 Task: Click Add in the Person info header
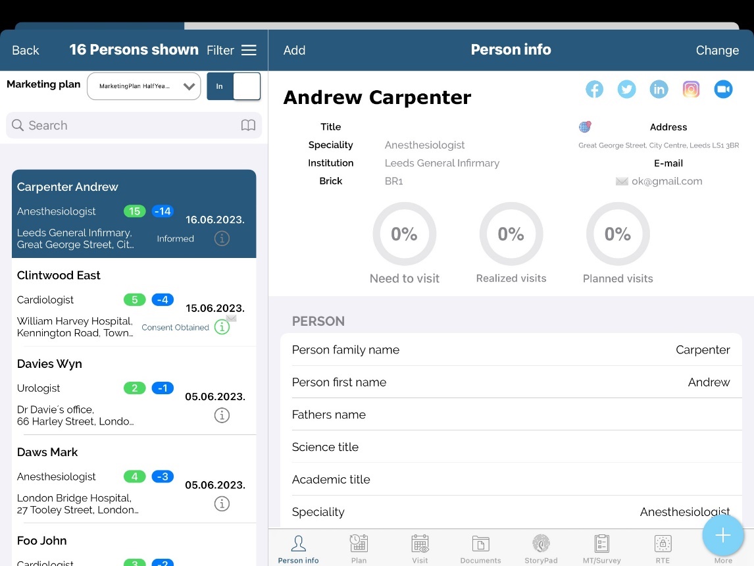pos(294,50)
